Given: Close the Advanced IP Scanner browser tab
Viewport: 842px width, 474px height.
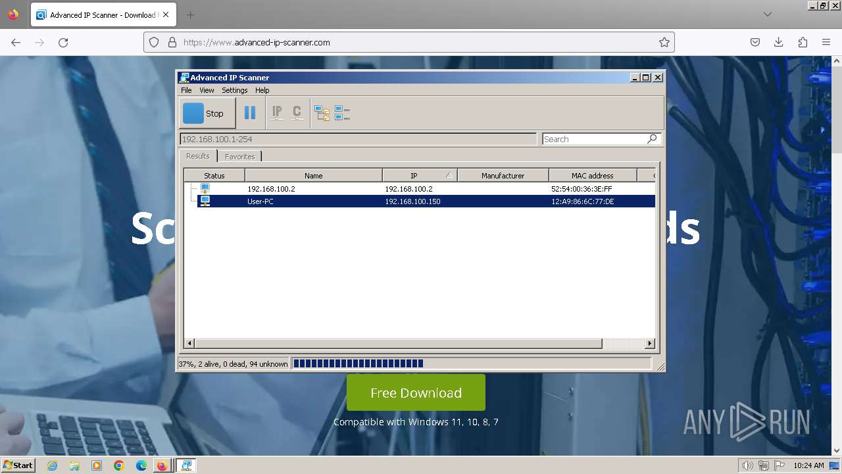Looking at the screenshot, I should click(x=166, y=14).
